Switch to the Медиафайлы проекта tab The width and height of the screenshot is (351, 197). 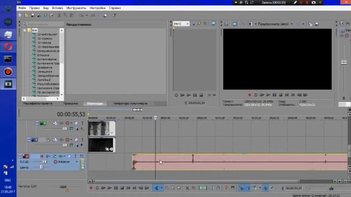coord(38,103)
